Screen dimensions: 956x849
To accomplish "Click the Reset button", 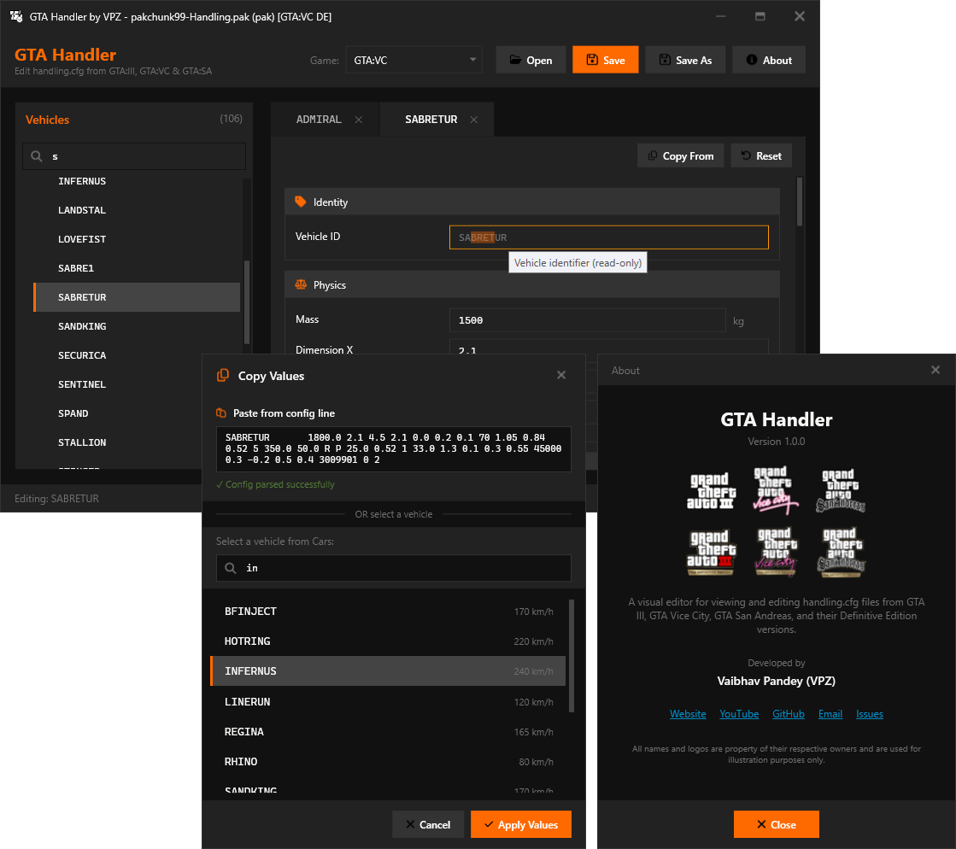I will click(760, 156).
